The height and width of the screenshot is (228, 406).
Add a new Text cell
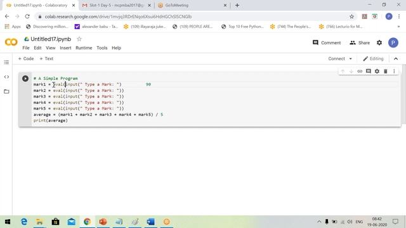[x=46, y=59]
